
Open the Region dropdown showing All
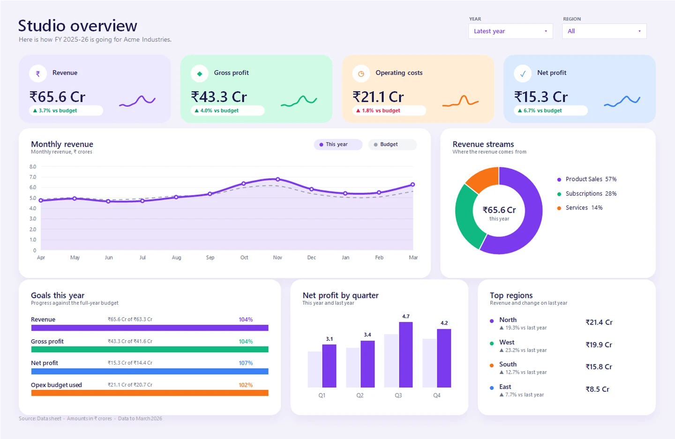pos(604,31)
